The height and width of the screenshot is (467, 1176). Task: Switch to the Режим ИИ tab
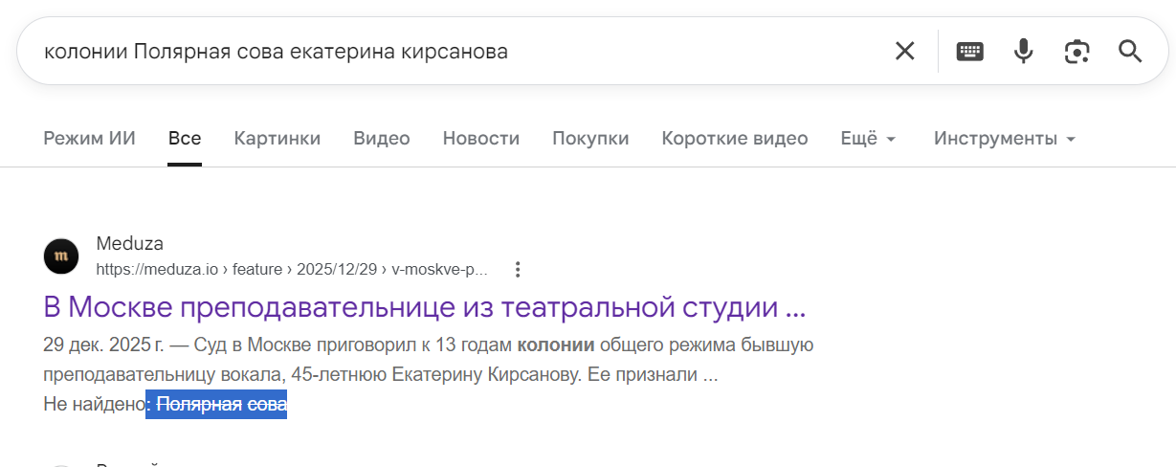[x=90, y=139]
